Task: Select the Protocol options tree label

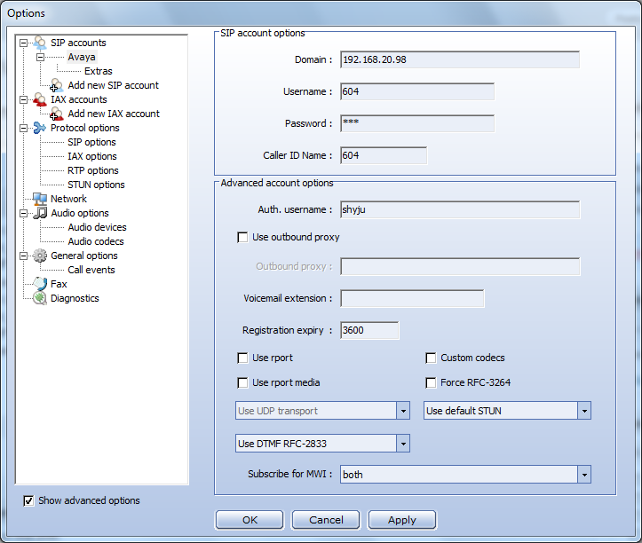Action: (x=84, y=128)
